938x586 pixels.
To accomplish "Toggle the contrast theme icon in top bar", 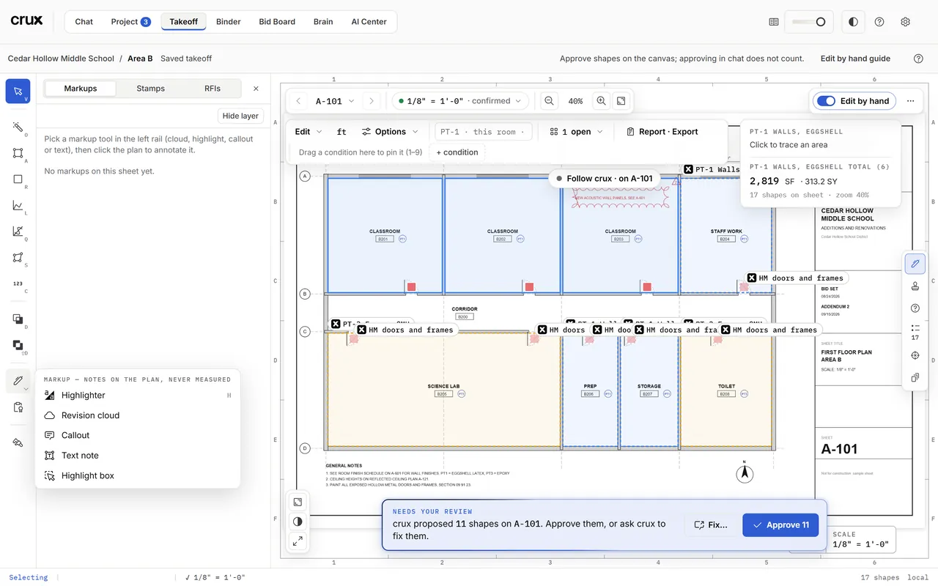I will point(853,22).
